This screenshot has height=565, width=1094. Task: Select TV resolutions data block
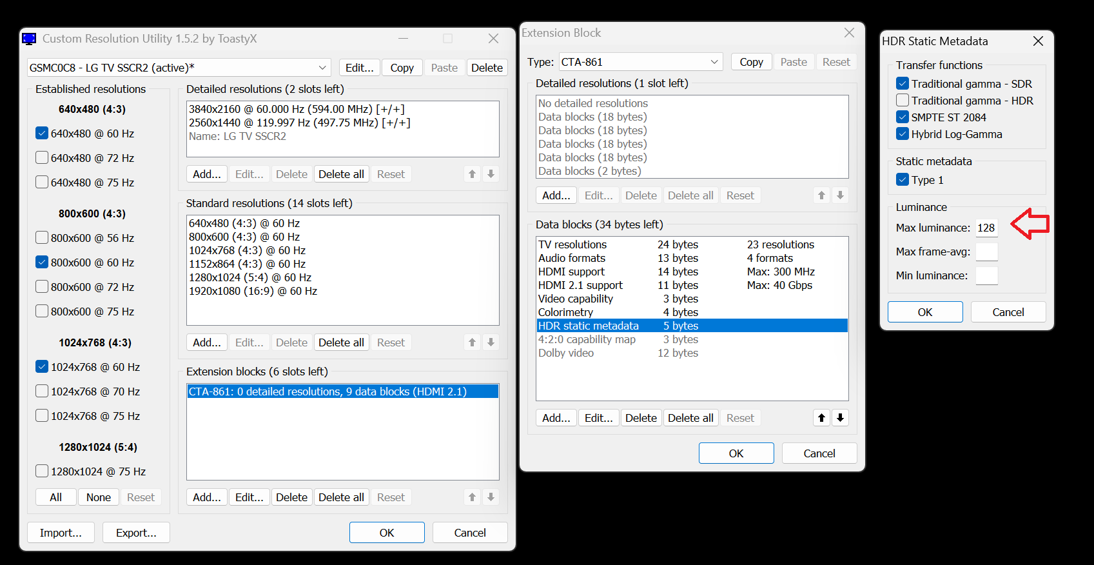click(692, 244)
